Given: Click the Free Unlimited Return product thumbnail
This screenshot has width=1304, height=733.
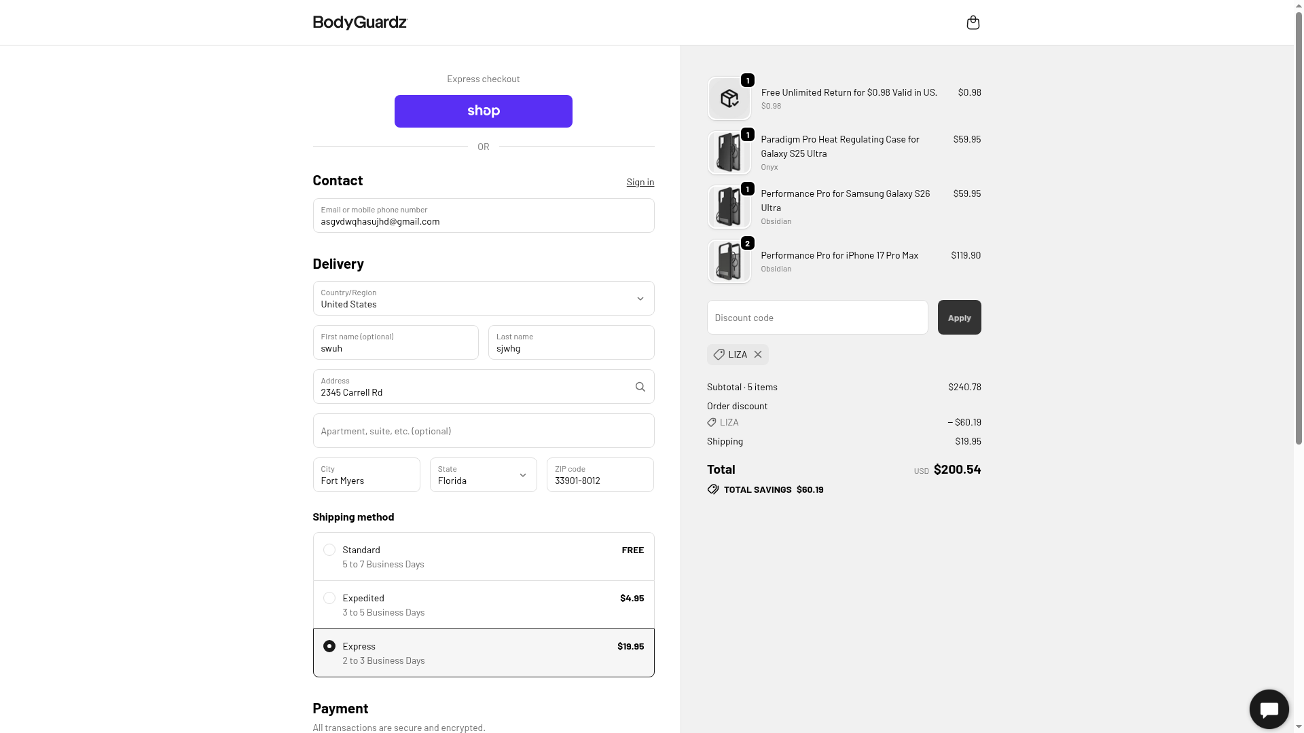Looking at the screenshot, I should [729, 99].
